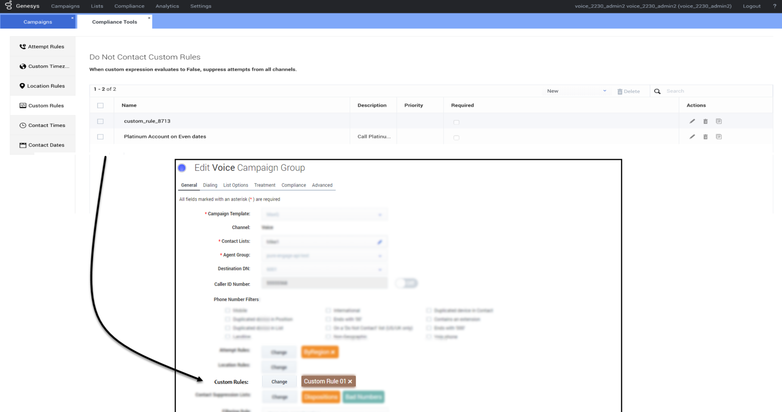Open the Analytics menu

(167, 6)
